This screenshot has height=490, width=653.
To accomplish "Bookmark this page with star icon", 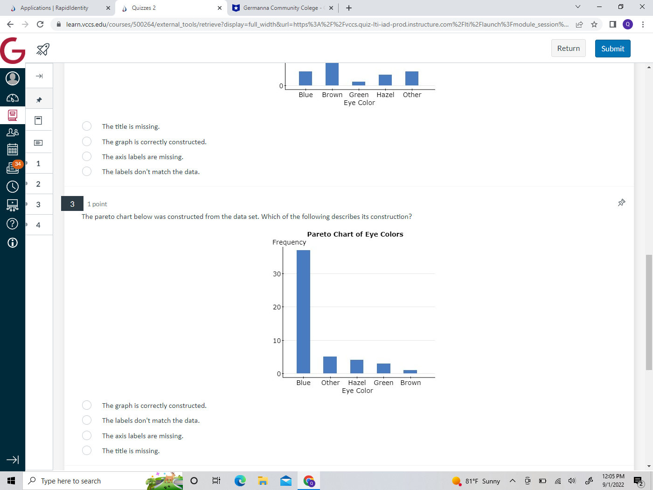I will click(594, 24).
